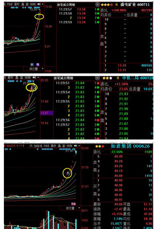Click the R margin-trading badge beside 盛屯矿业
Screen dimensions: 154x229
coord(117,5)
